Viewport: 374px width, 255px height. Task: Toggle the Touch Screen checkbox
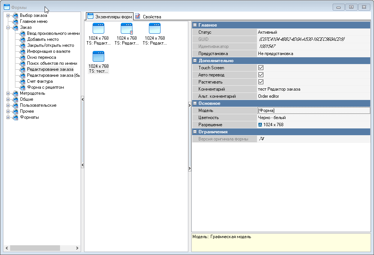(x=261, y=68)
